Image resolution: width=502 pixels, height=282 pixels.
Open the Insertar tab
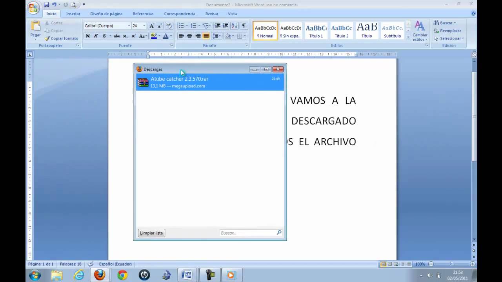coord(73,14)
